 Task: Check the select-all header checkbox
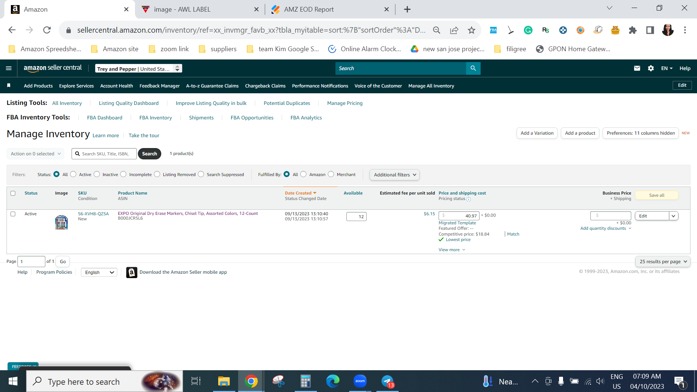(x=13, y=193)
